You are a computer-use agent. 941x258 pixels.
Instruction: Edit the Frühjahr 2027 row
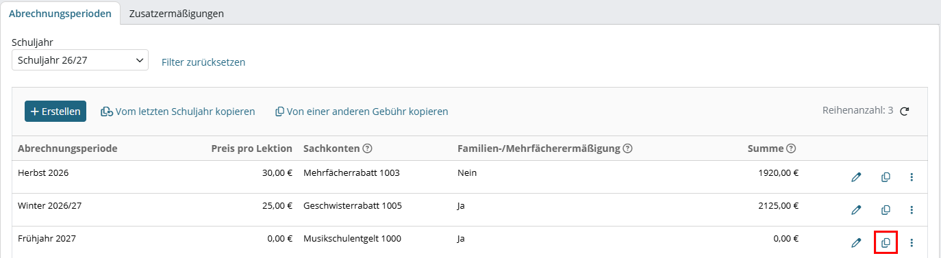point(855,242)
